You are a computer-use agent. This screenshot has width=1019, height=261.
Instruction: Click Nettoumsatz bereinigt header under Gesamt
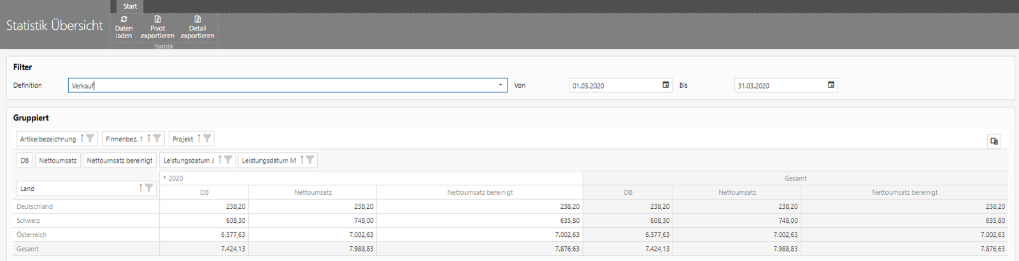[904, 192]
